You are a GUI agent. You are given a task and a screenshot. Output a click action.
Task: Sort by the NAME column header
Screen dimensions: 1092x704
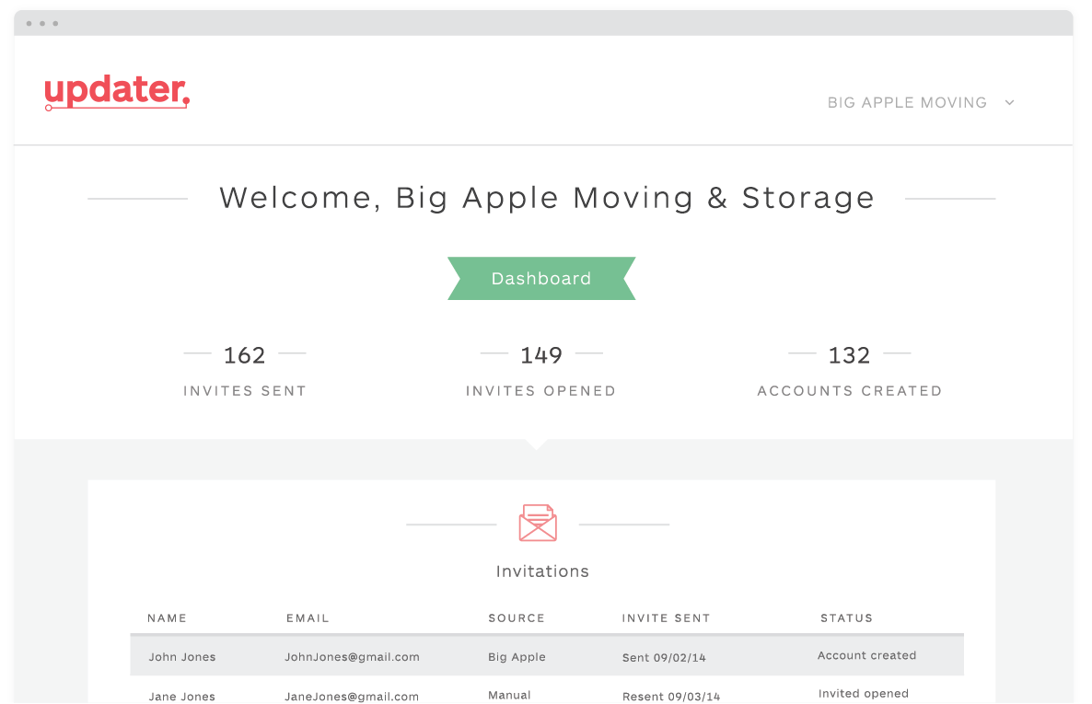point(168,617)
